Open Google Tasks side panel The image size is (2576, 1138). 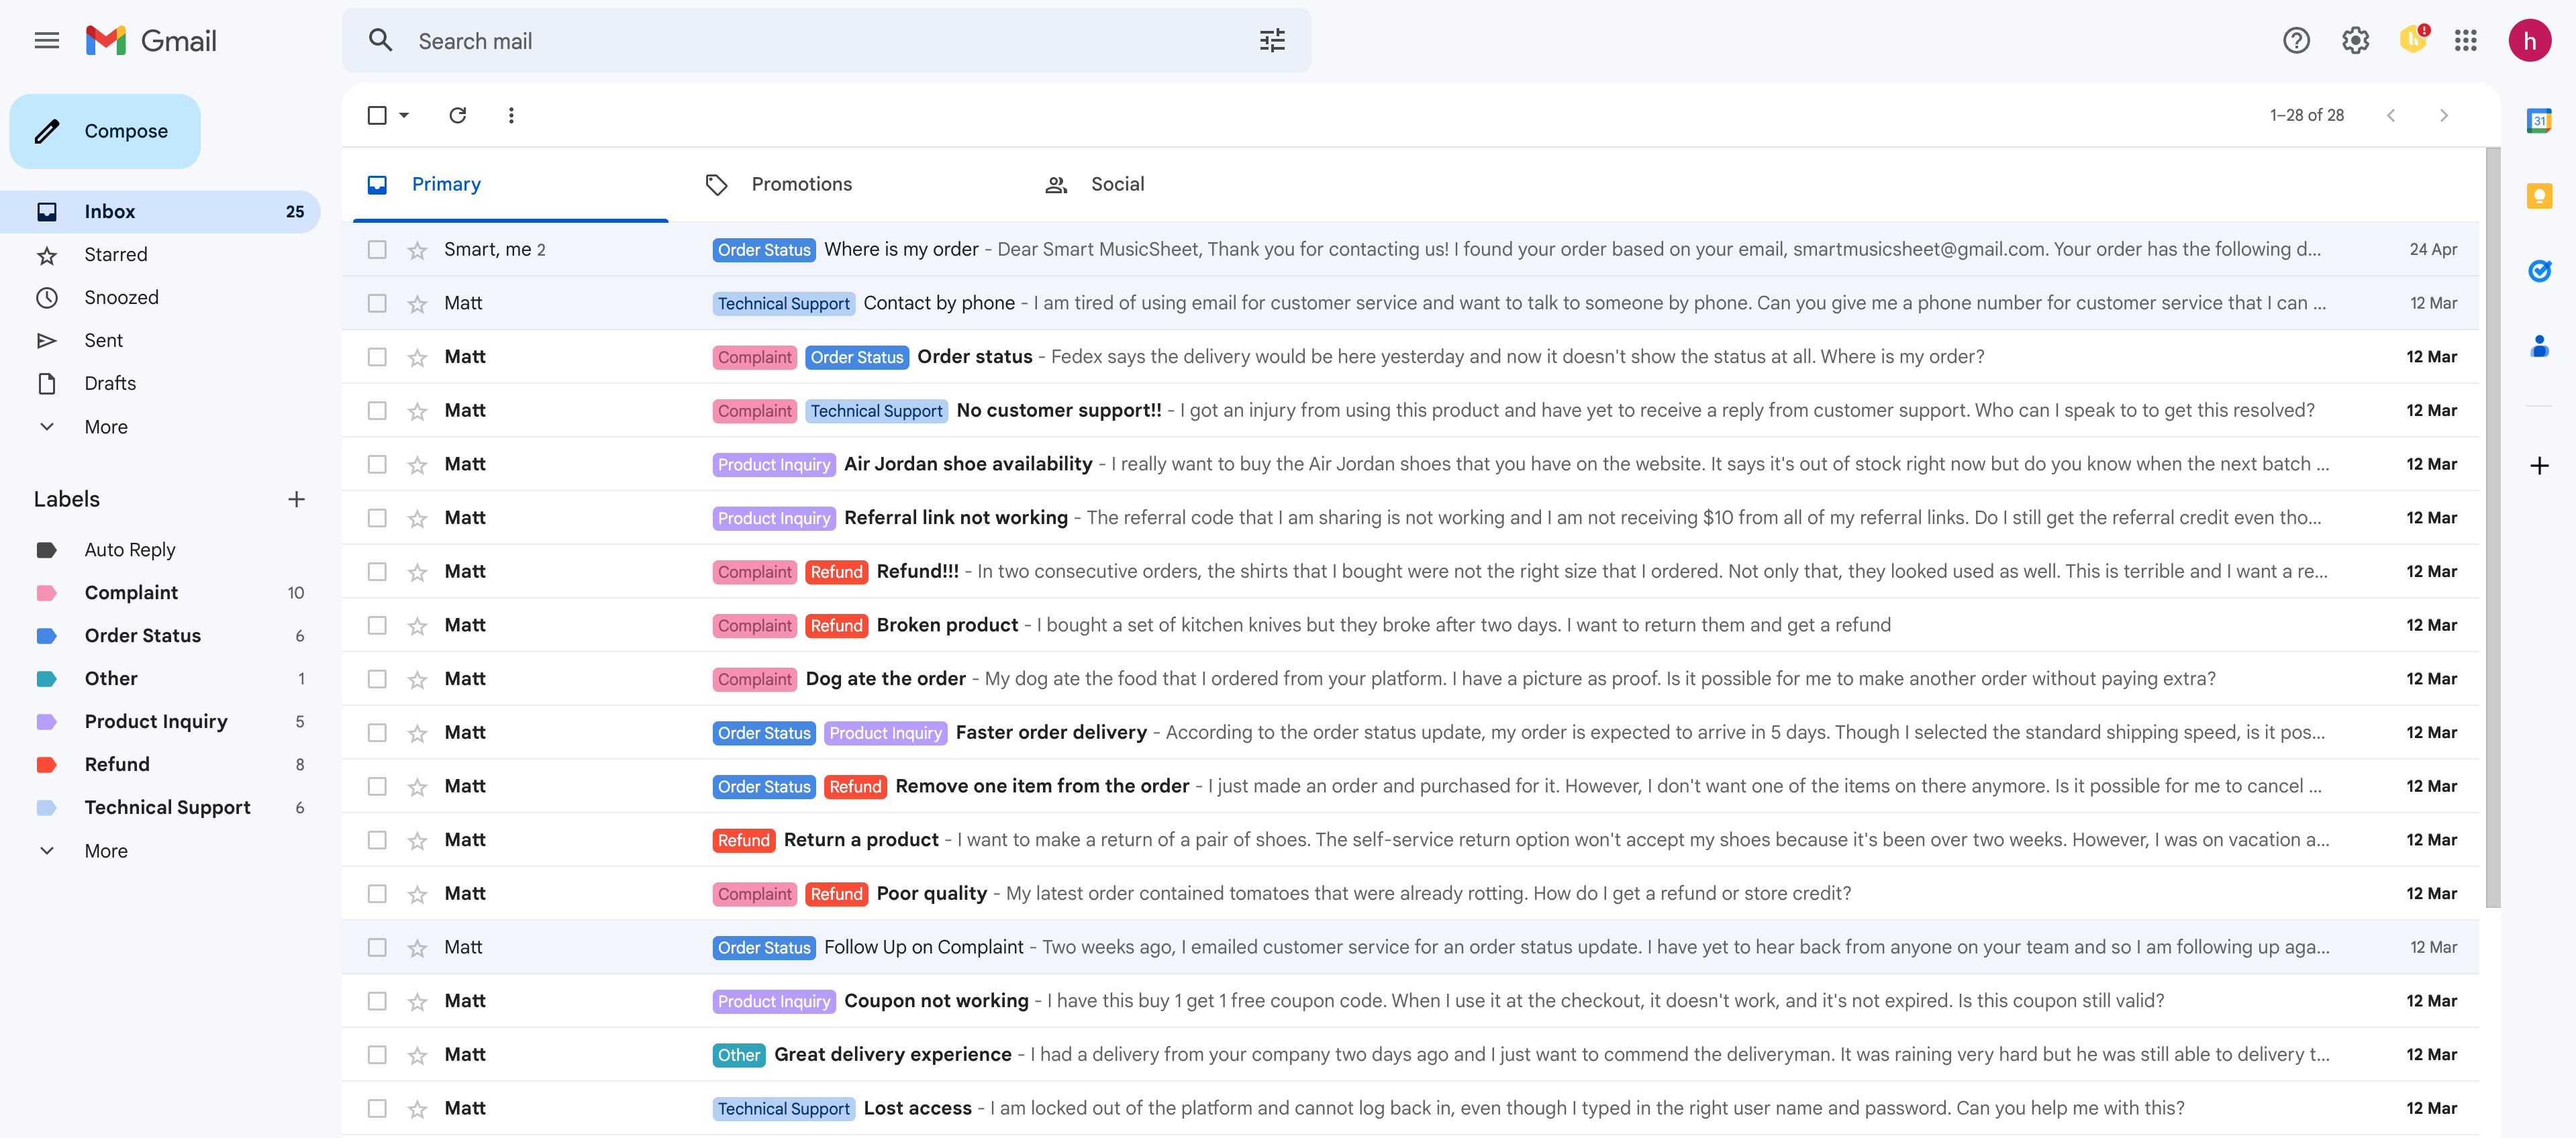(x=2539, y=270)
